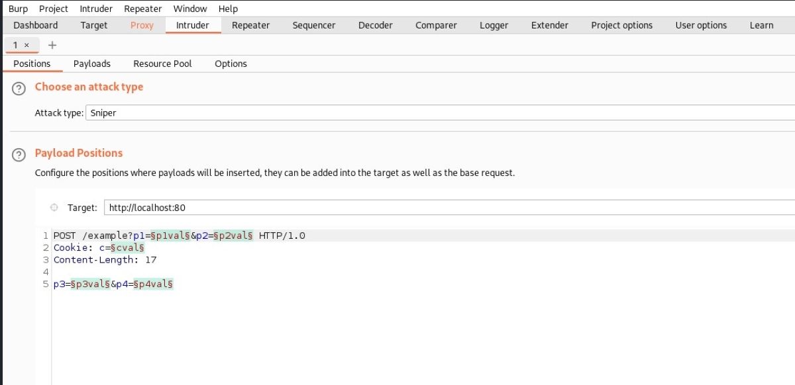
Task: Open the Learn tab
Action: (762, 25)
